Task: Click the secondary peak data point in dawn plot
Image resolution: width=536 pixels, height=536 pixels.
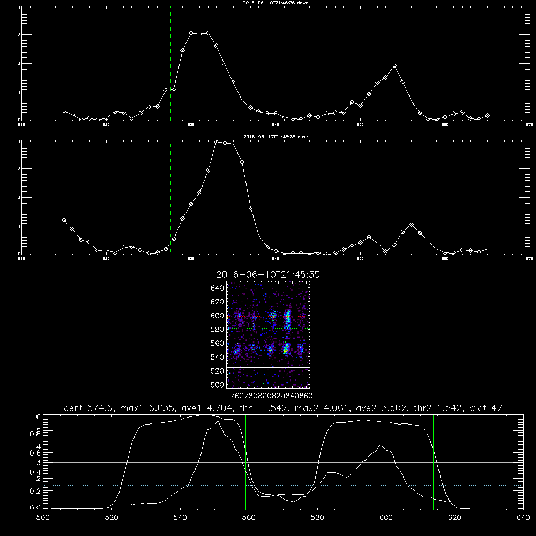Action: click(394, 65)
